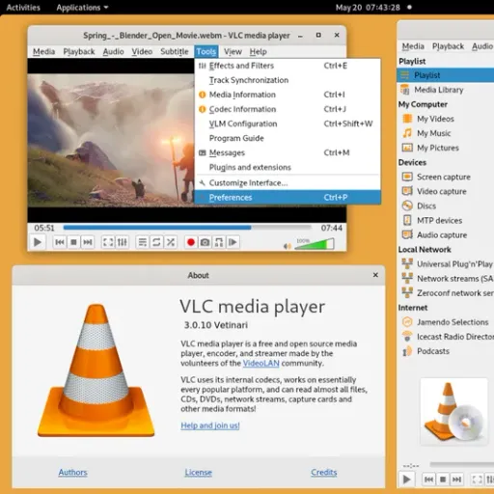Open the extended settings equalizer icon
The image size is (494, 494).
click(x=123, y=242)
